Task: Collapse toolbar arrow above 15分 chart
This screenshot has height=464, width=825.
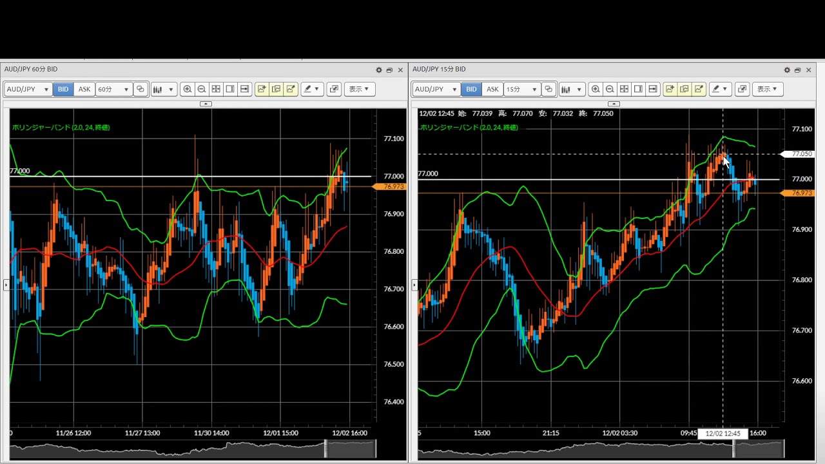Action: pos(614,104)
